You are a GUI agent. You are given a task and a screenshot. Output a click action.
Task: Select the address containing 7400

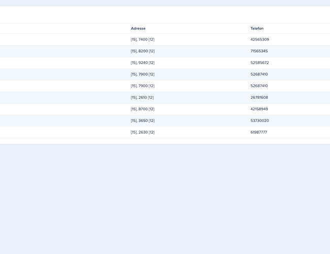(x=143, y=40)
